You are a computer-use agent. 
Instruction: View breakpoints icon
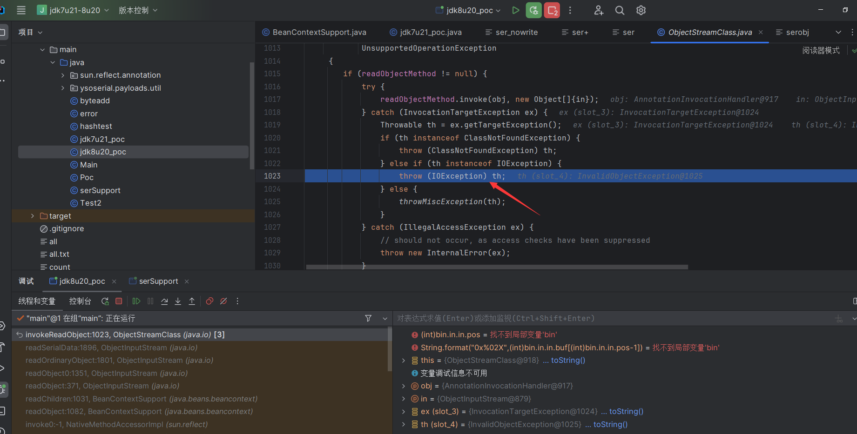tap(209, 301)
